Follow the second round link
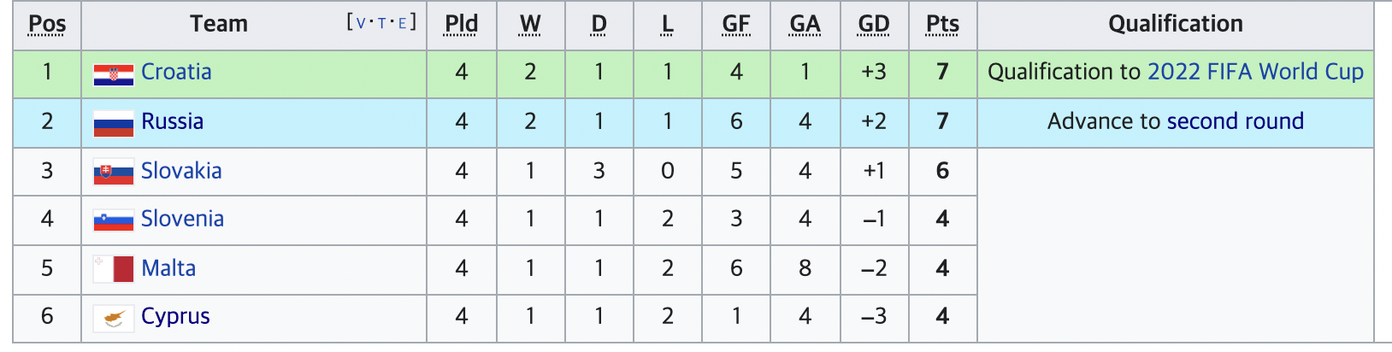The image size is (1392, 352). [x=1236, y=121]
